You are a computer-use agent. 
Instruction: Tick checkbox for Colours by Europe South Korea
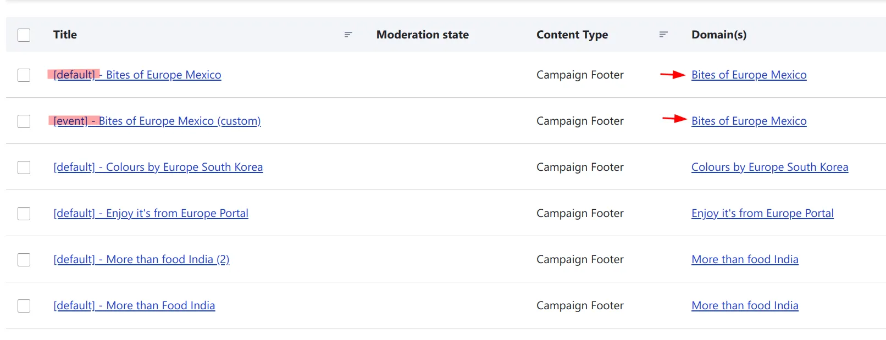(24, 168)
